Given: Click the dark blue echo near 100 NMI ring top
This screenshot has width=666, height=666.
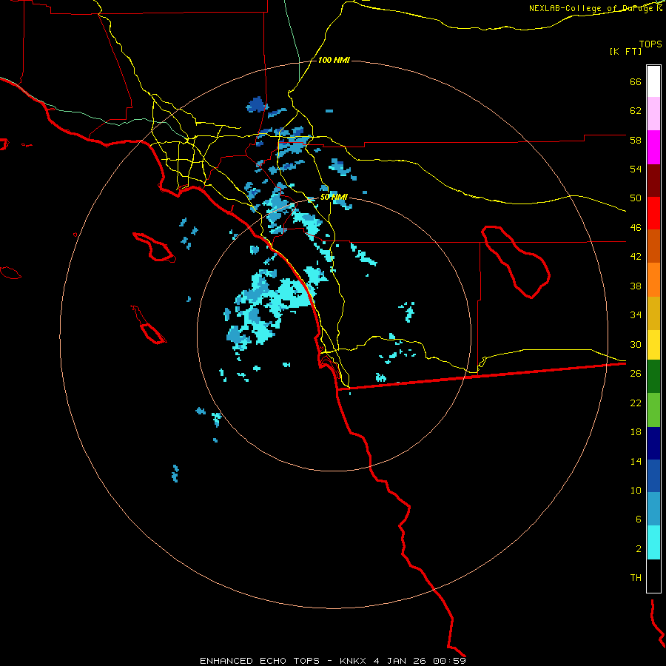Looking at the screenshot, I should point(257,104).
